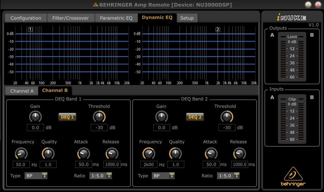This screenshot has height=192, width=324.
Task: Open DEQ Band 2 Ratio dropdown
Action: [228, 176]
